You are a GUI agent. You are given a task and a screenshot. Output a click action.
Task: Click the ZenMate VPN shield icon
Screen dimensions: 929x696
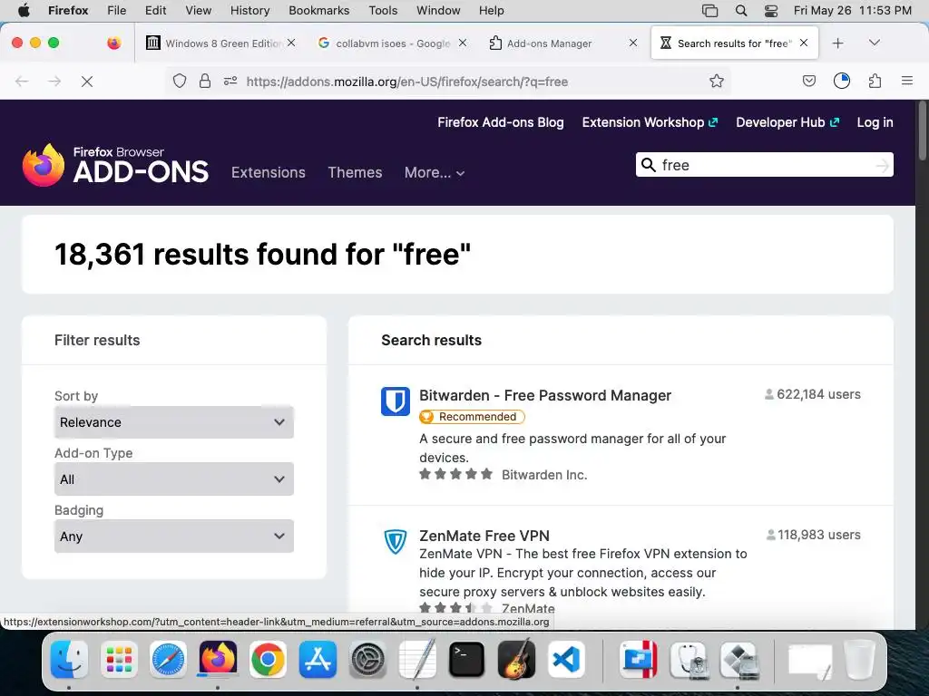(396, 542)
